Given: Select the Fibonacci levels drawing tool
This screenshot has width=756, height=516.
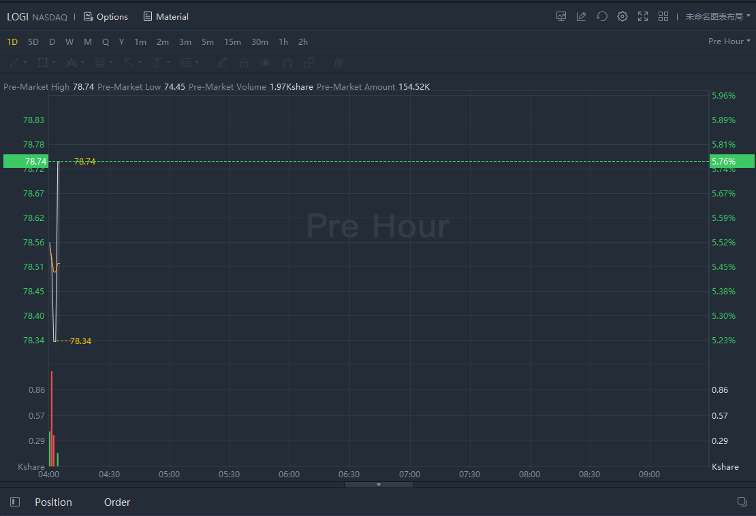Looking at the screenshot, I should coord(100,63).
